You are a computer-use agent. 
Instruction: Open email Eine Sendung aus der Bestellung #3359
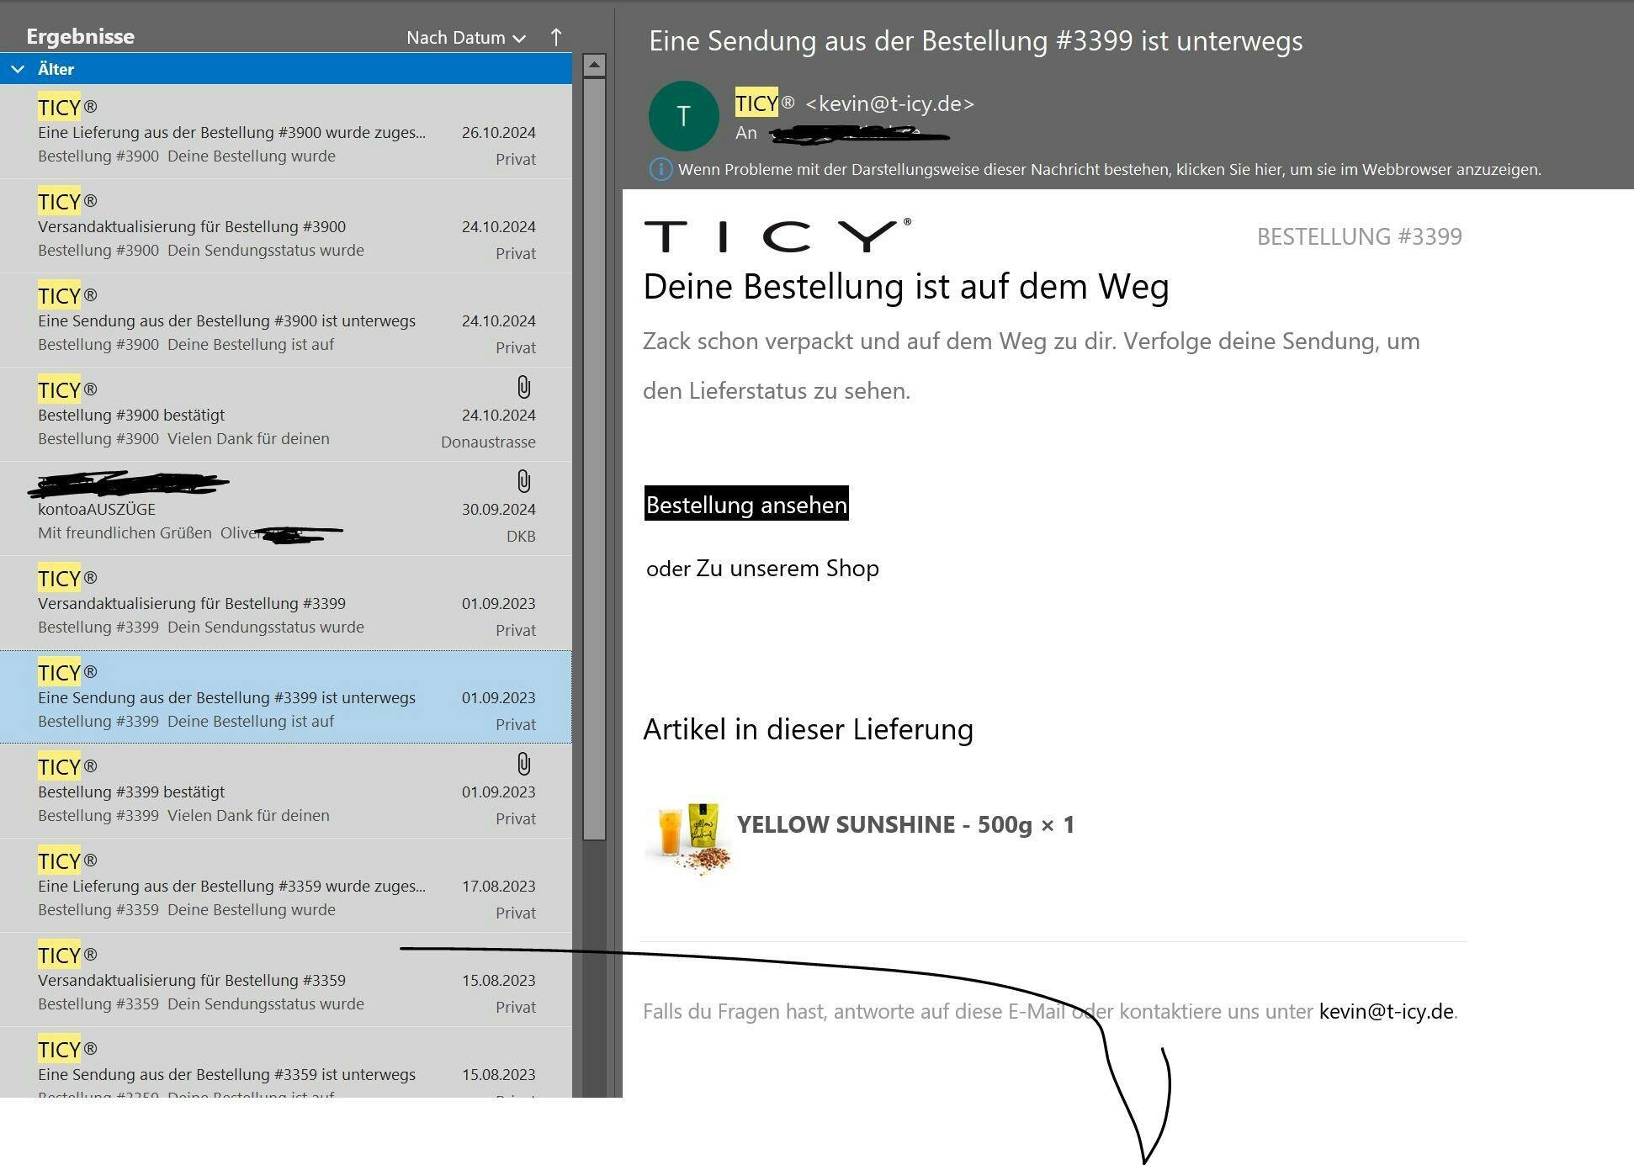pyautogui.click(x=286, y=1062)
